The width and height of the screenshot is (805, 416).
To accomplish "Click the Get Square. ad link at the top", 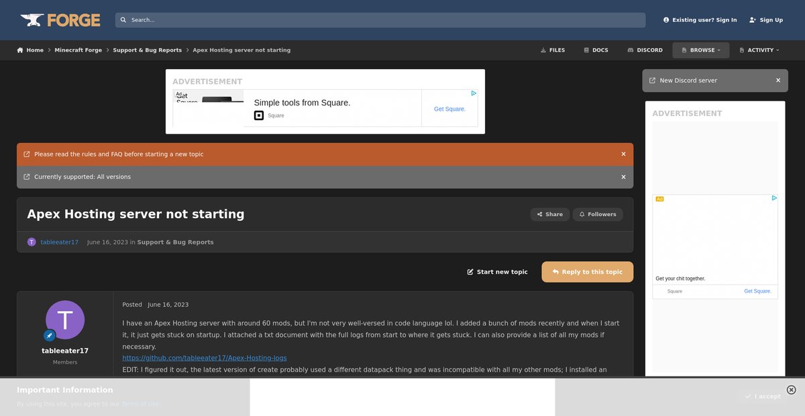I will coord(449,109).
